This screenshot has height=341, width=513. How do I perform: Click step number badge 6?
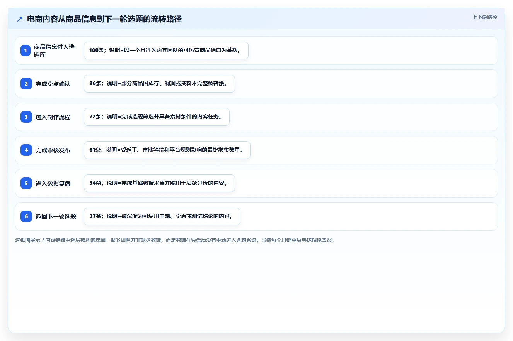coord(26,216)
